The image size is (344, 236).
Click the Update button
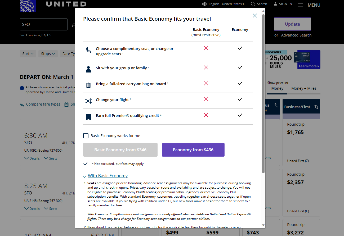click(x=292, y=24)
